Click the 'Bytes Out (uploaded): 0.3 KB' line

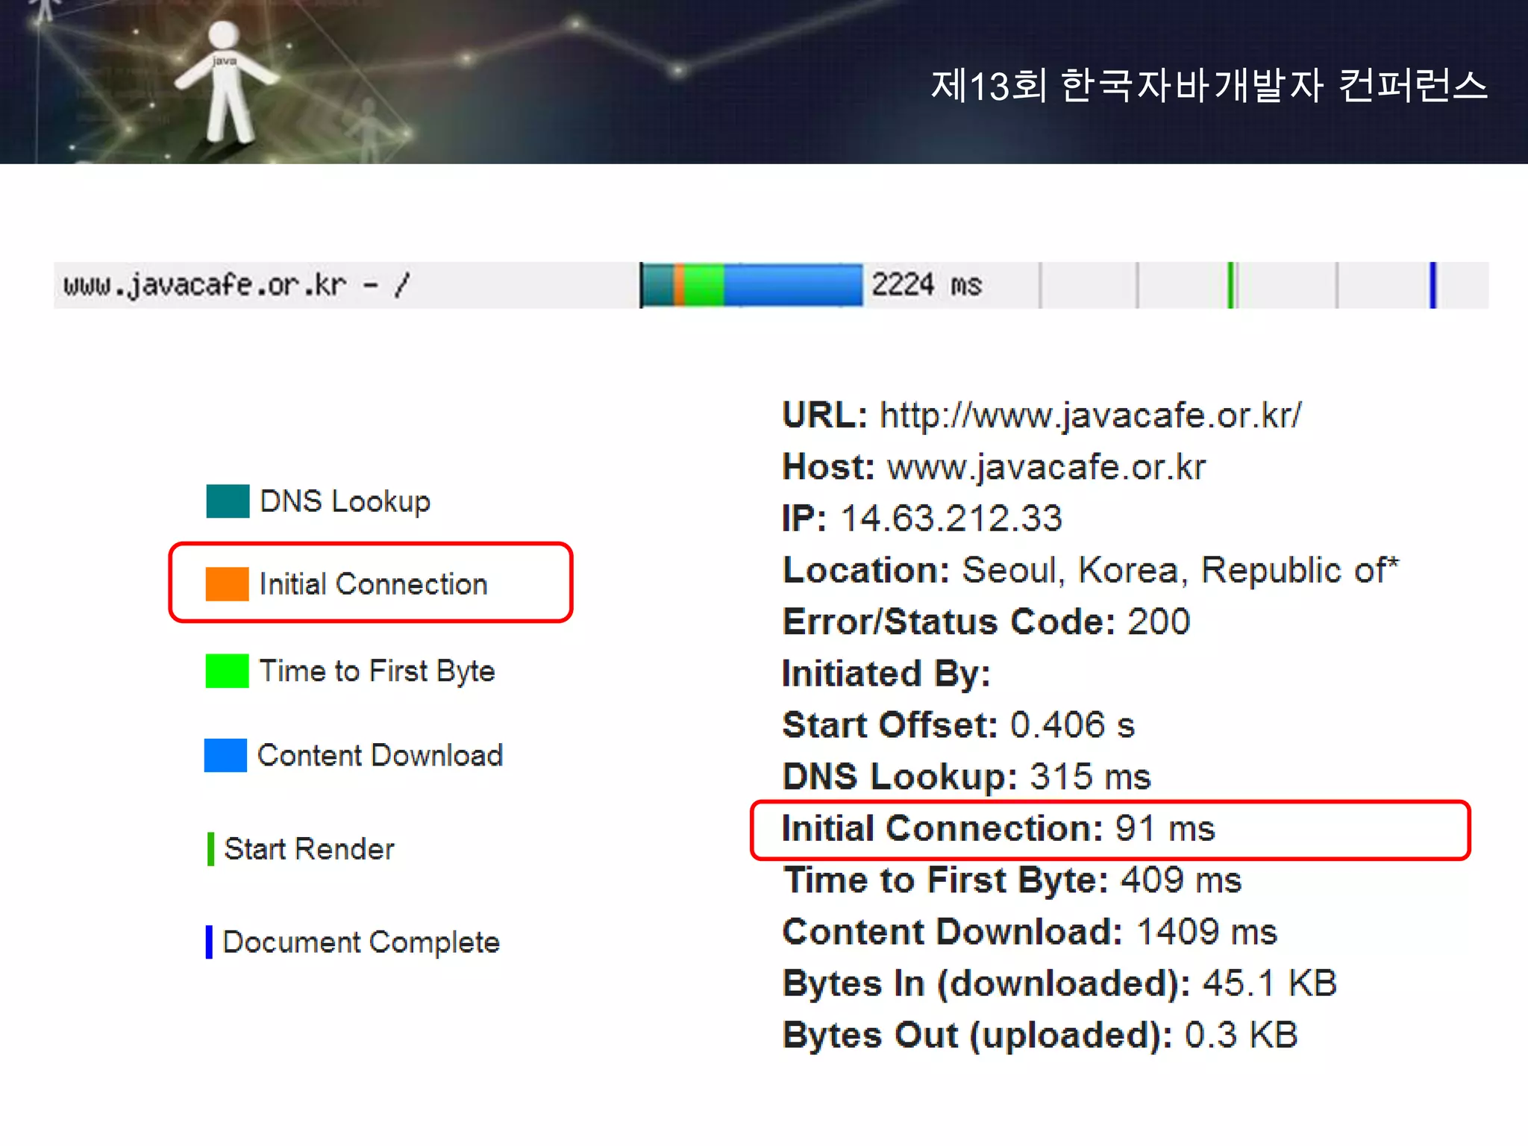click(x=1041, y=1036)
